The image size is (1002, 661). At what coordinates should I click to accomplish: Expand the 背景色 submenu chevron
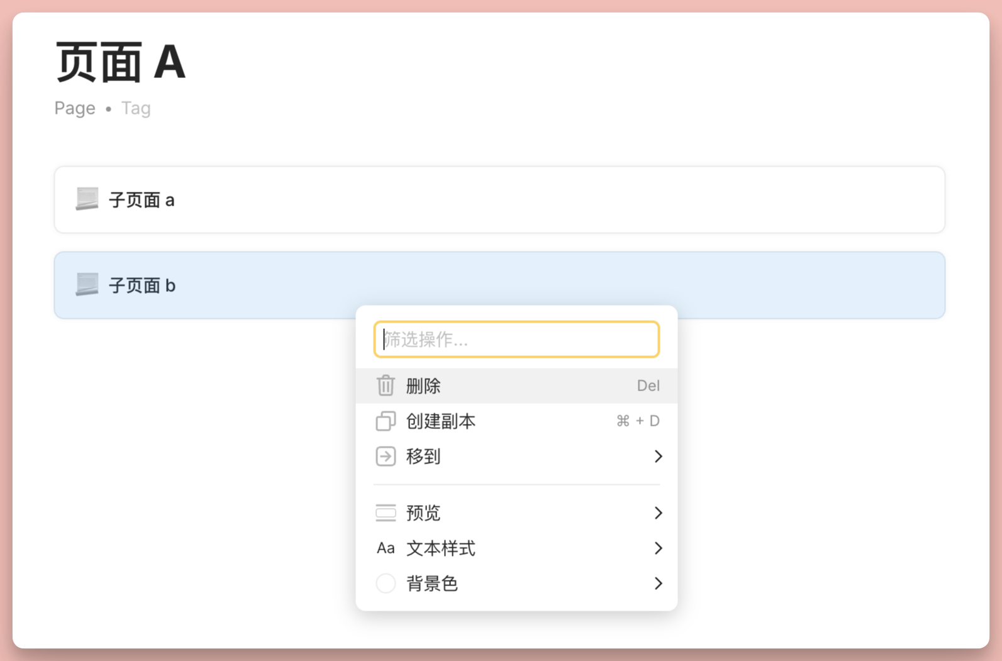[658, 584]
